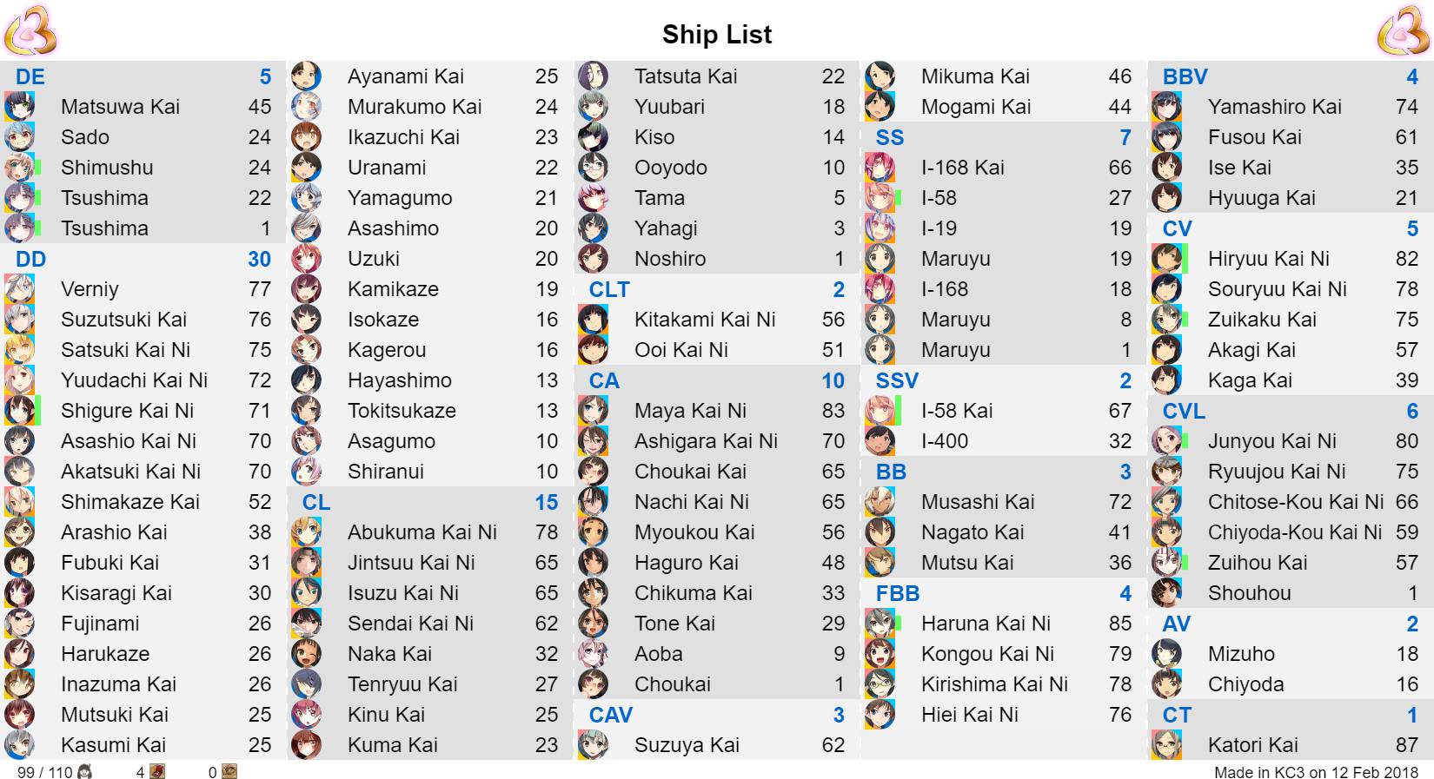Screen dimensions: 1434x779
Task: Click I-168 Kai's portrait icon
Action: point(880,168)
